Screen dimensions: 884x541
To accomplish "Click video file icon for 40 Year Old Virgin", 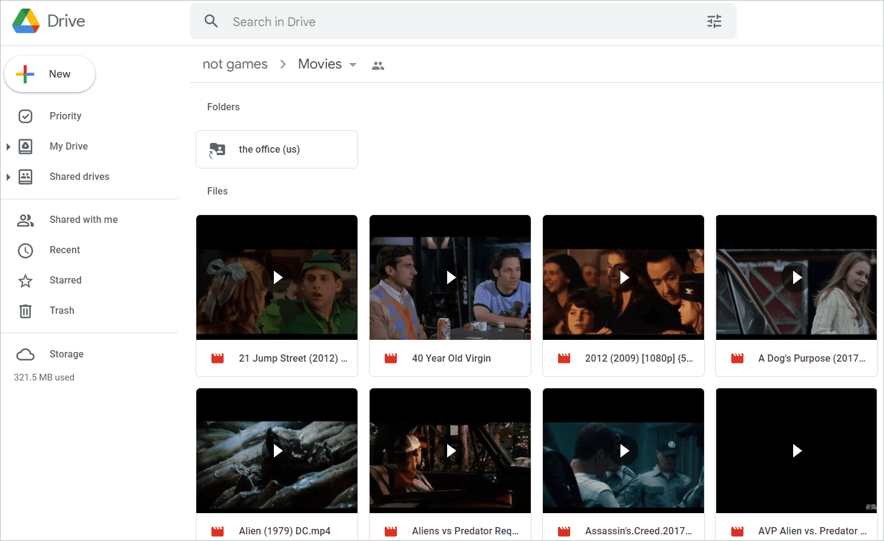I will [391, 359].
